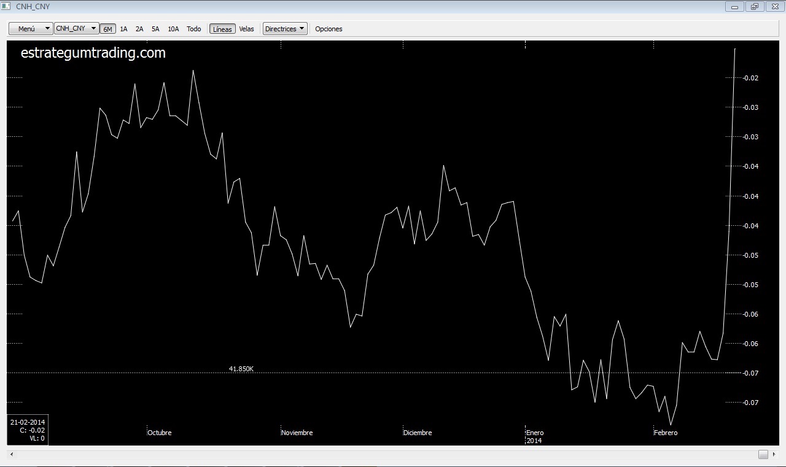786x467 pixels.
Task: Click the Enero 2014 axis label
Action: coord(534,436)
